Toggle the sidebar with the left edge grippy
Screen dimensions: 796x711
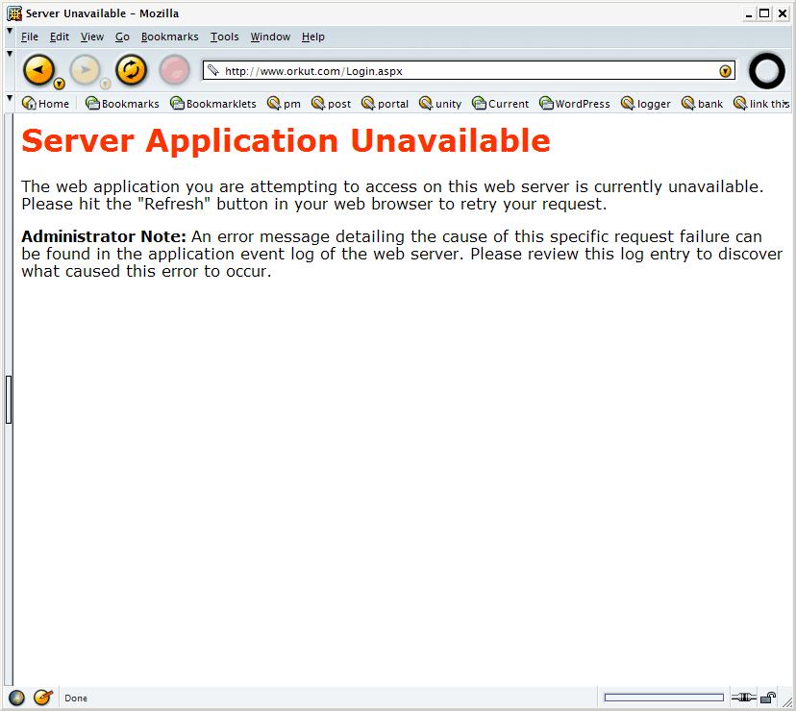[x=9, y=400]
